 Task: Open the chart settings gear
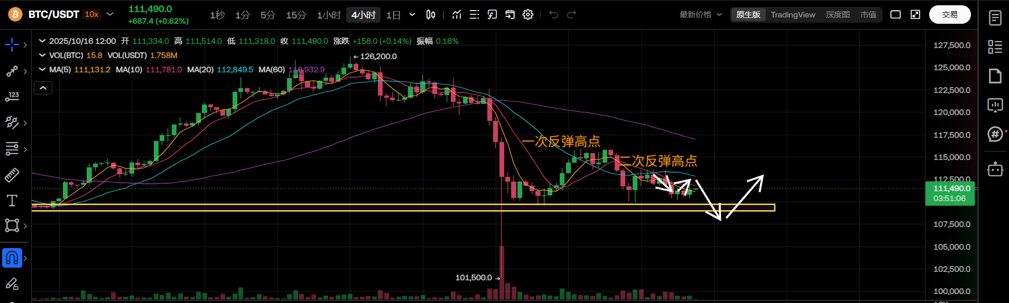coord(527,15)
